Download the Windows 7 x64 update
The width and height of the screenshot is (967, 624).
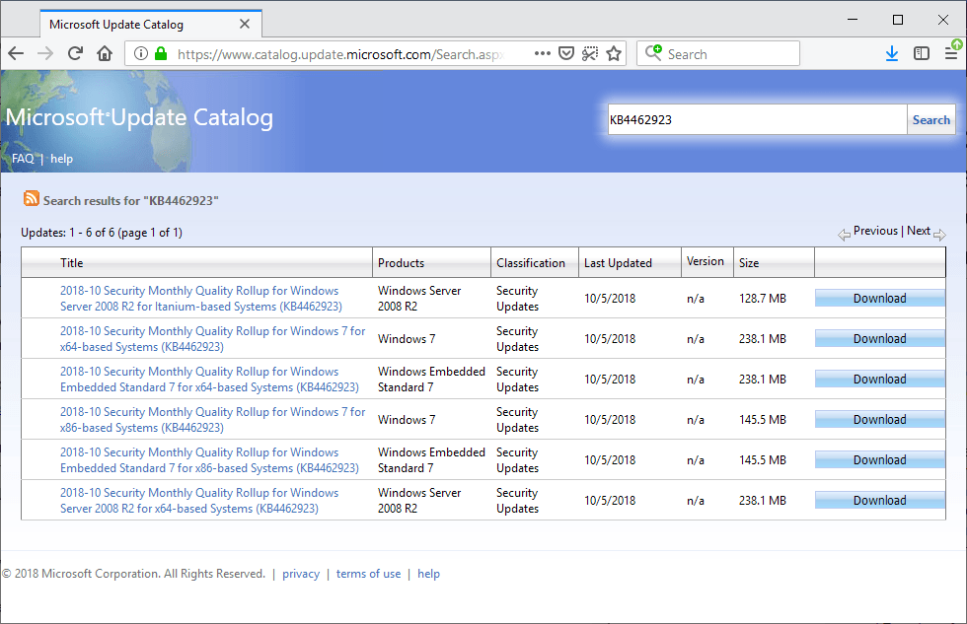pyautogui.click(x=879, y=339)
